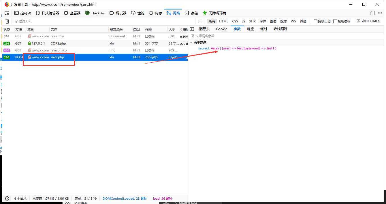Open the 不节流 throttling dropdown
Image resolution: width=386 pixels, height=204 pixels.
point(363,21)
